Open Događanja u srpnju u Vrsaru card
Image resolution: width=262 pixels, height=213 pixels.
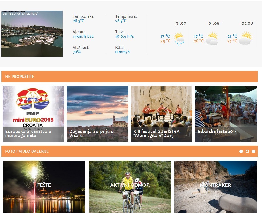click(98, 114)
